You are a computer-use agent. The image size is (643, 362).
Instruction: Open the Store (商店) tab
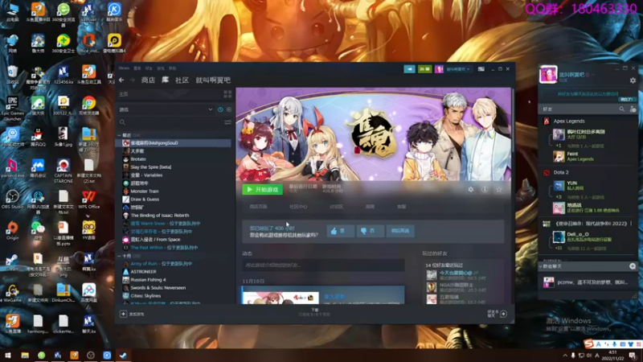pyautogui.click(x=148, y=80)
